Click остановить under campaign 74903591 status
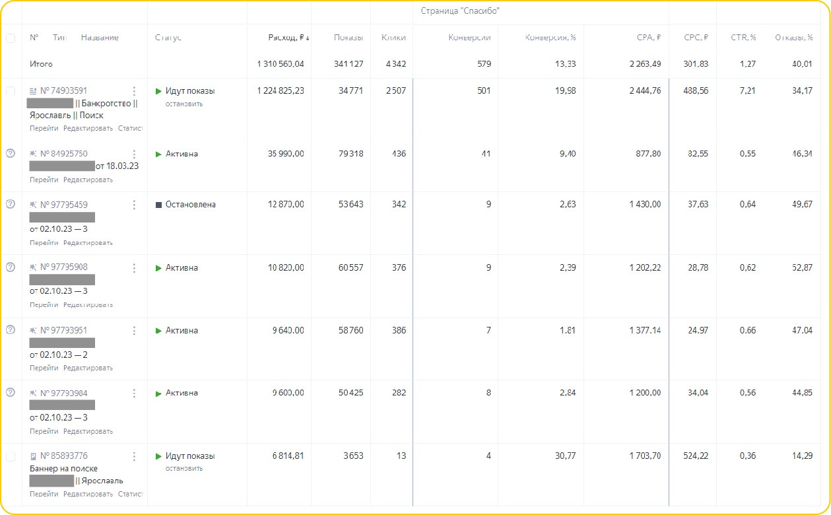This screenshot has height=515, width=831. coord(184,104)
